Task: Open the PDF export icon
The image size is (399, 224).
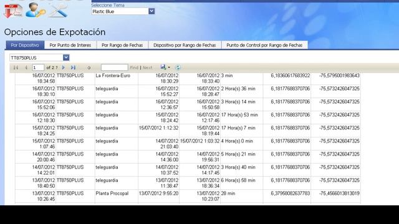Action: 13,11
